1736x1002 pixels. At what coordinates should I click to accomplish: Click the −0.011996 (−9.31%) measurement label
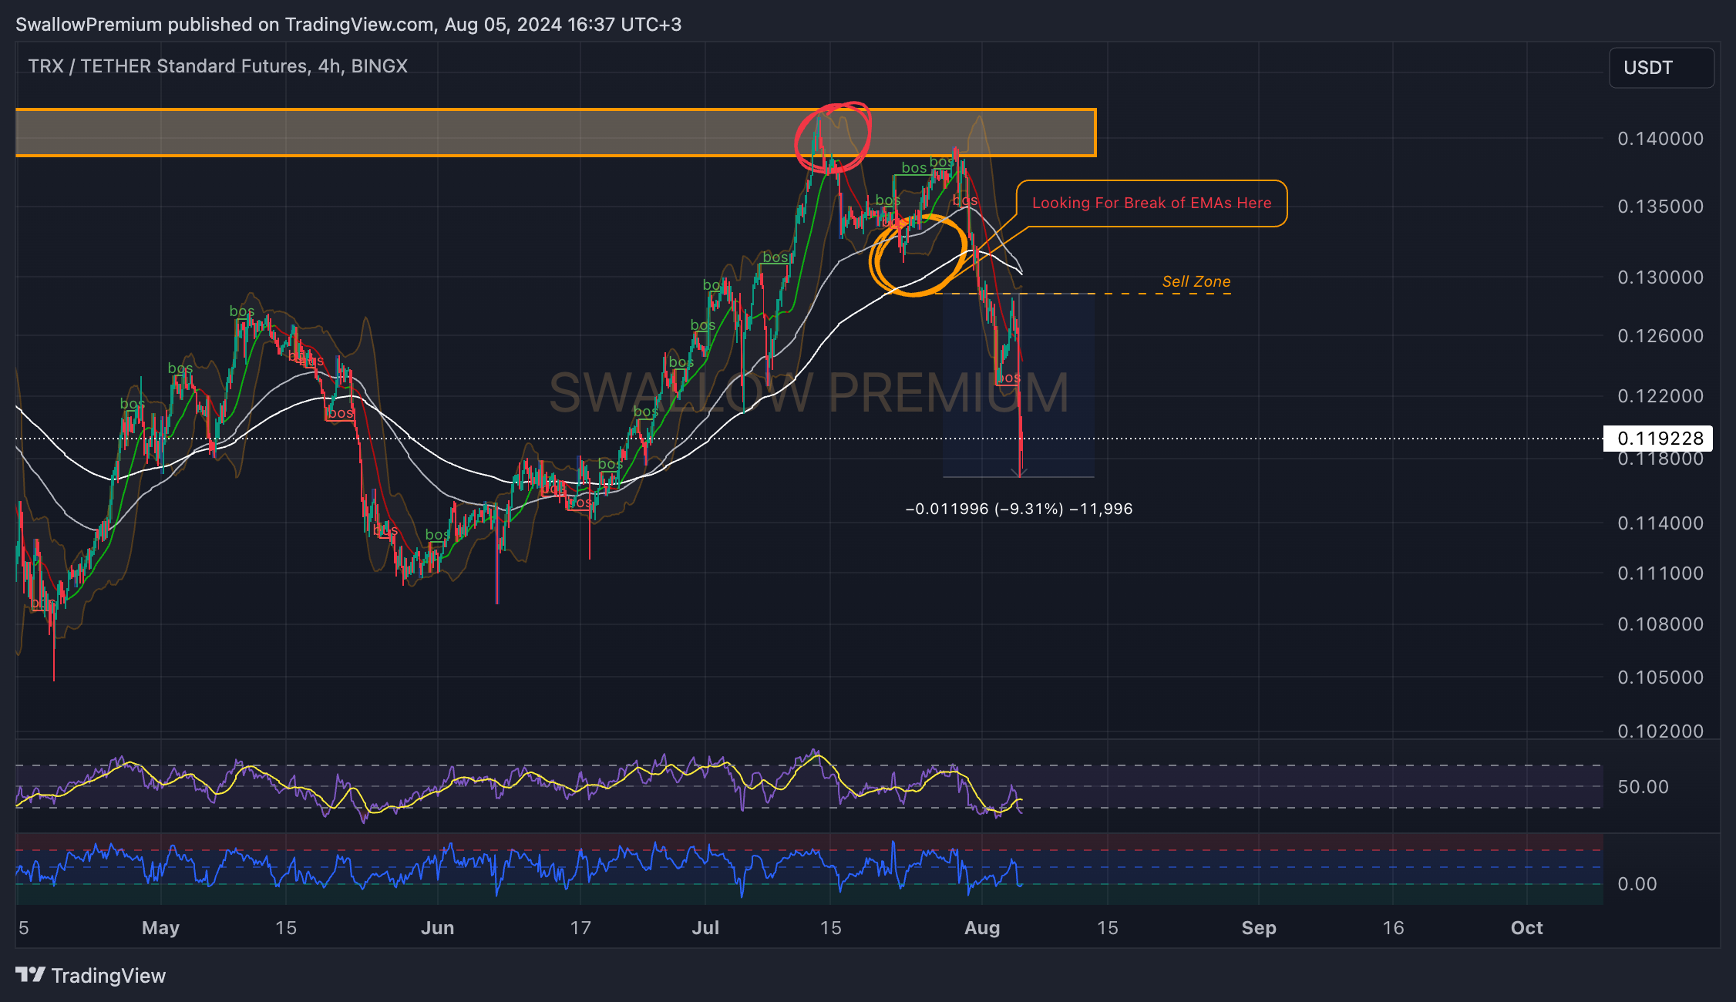point(1019,509)
